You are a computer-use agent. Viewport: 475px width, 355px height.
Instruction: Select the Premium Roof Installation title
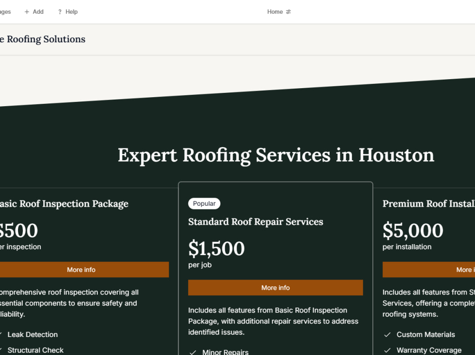coord(428,203)
